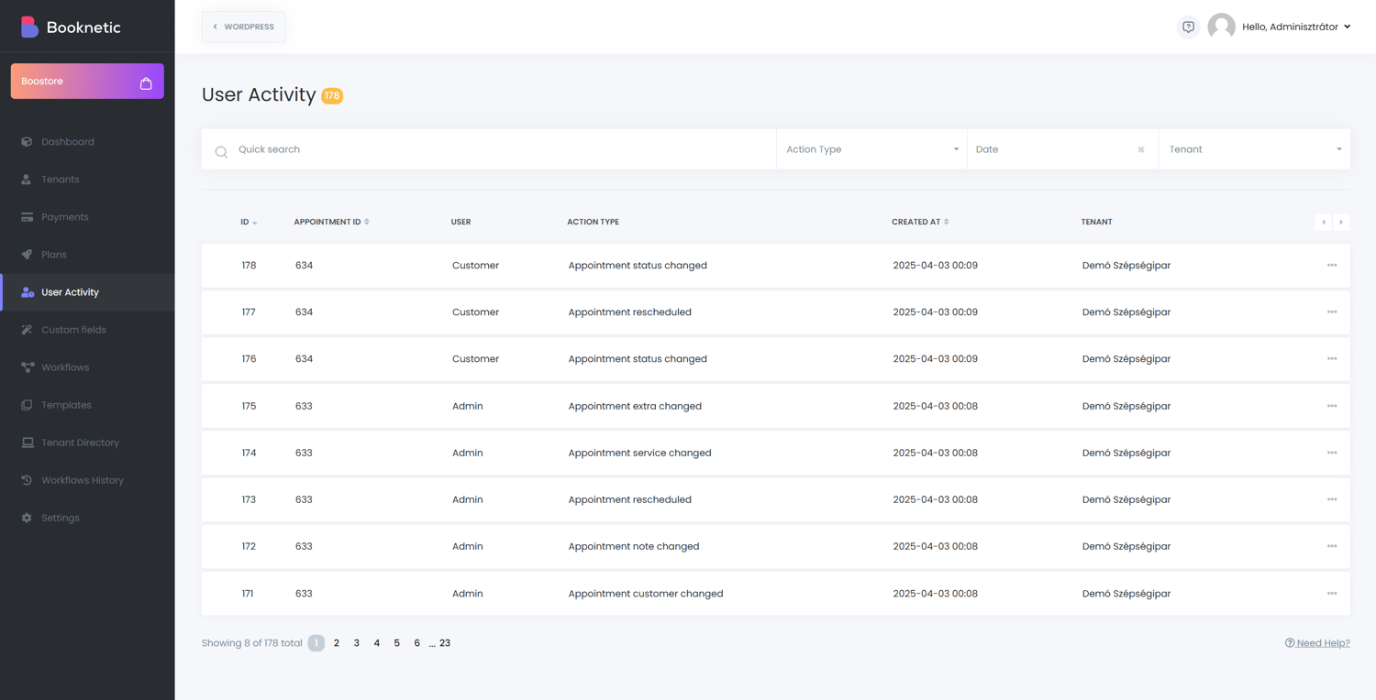Click 'Appointment note changed' action text
This screenshot has height=700, width=1376.
(x=634, y=546)
